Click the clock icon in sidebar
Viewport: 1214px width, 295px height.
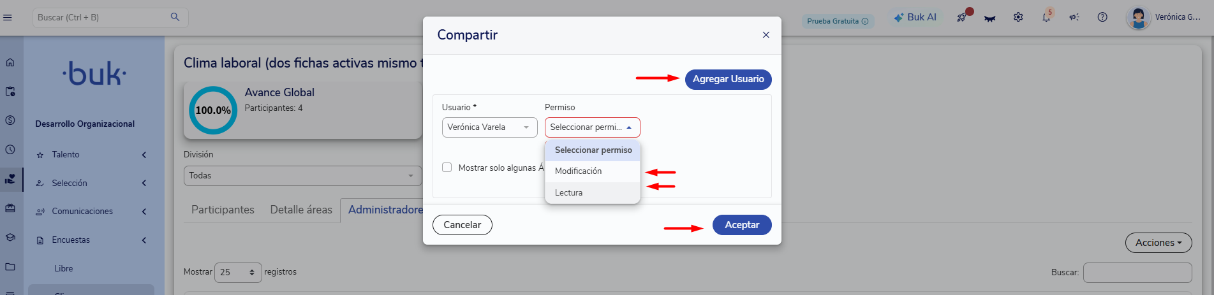pyautogui.click(x=10, y=150)
